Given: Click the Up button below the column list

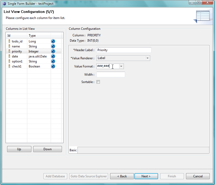Looking at the screenshot, I should (19, 149).
